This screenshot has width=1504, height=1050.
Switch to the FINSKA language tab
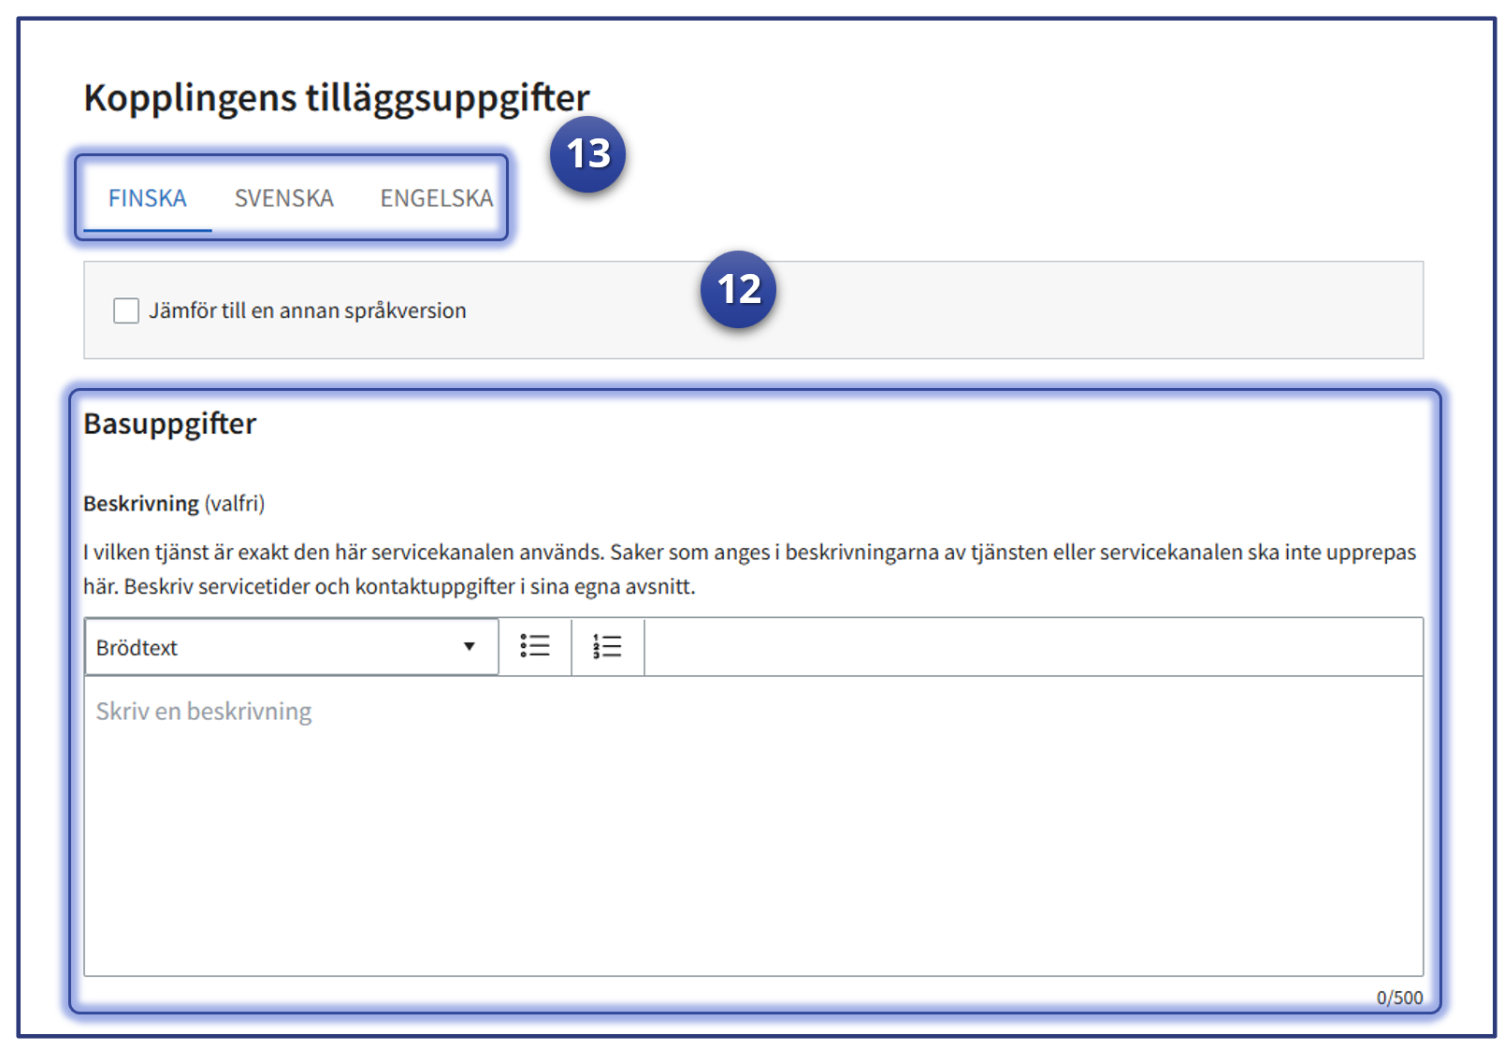tap(148, 198)
